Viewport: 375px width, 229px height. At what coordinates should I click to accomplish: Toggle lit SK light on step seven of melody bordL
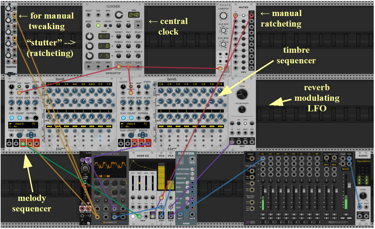[100, 140]
